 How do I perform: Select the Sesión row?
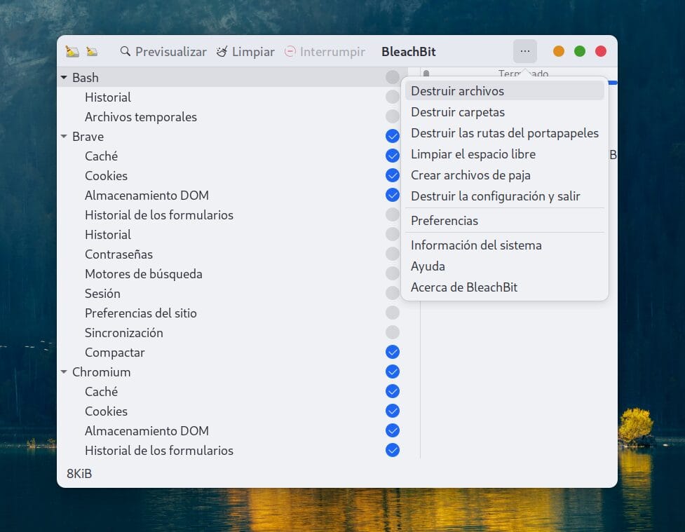coord(102,294)
